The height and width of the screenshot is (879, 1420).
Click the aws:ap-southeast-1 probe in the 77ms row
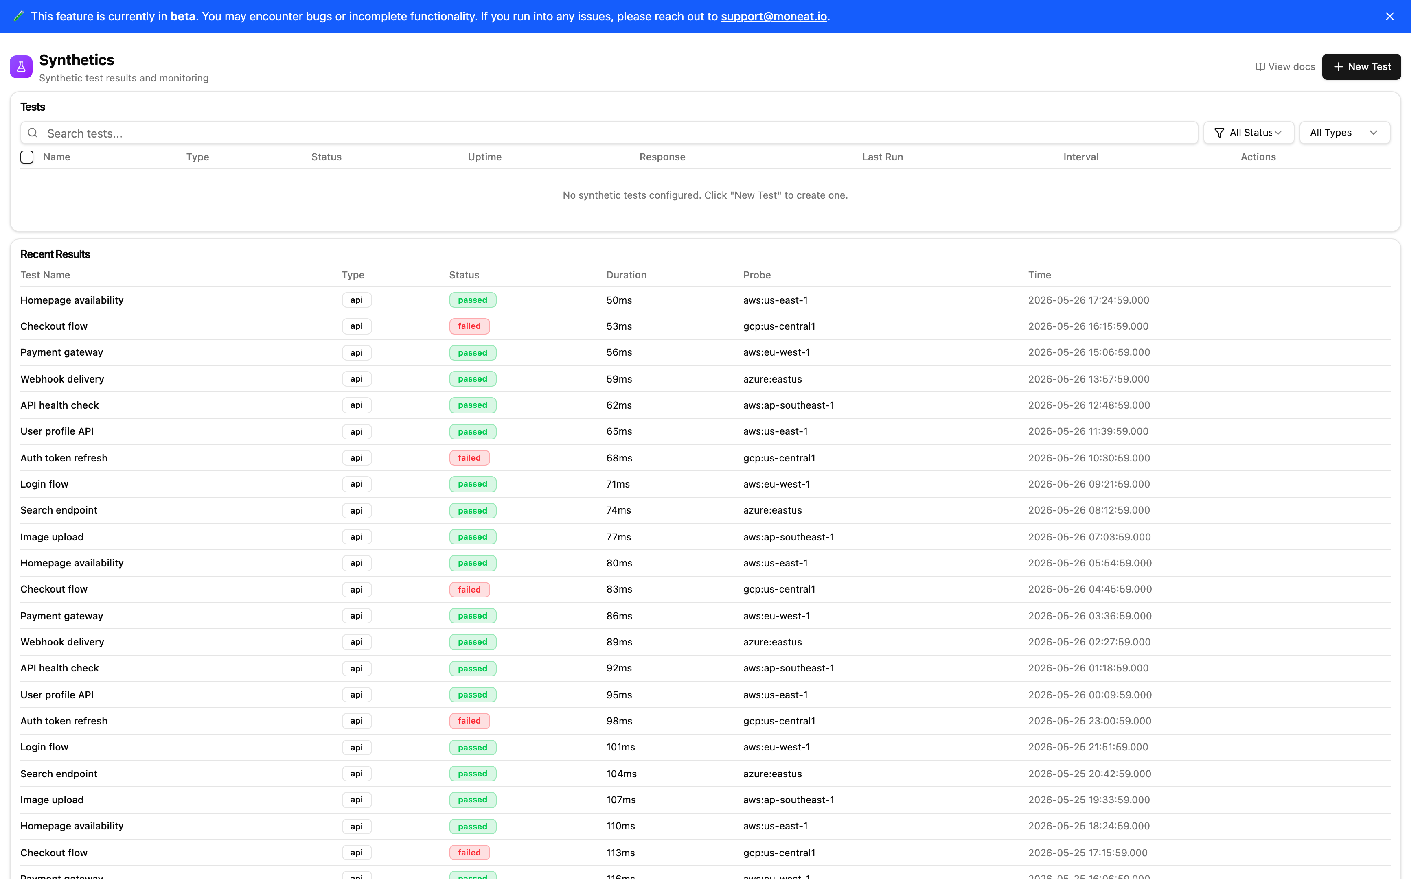coord(789,537)
